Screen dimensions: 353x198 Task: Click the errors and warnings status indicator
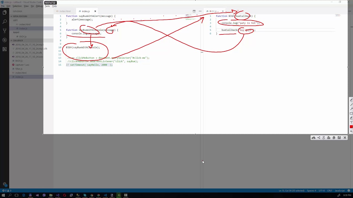7,191
